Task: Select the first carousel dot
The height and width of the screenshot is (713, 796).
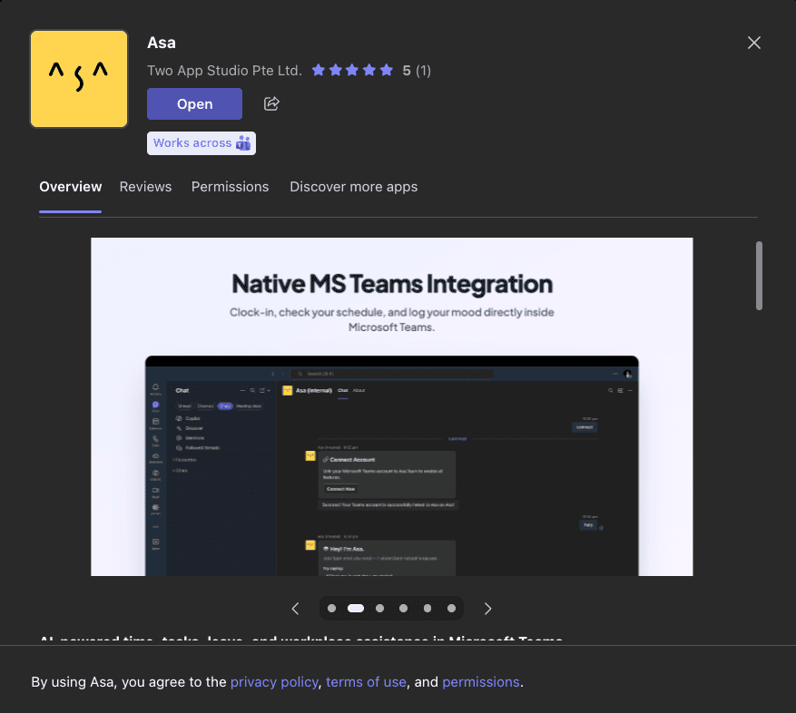Action: click(x=332, y=609)
